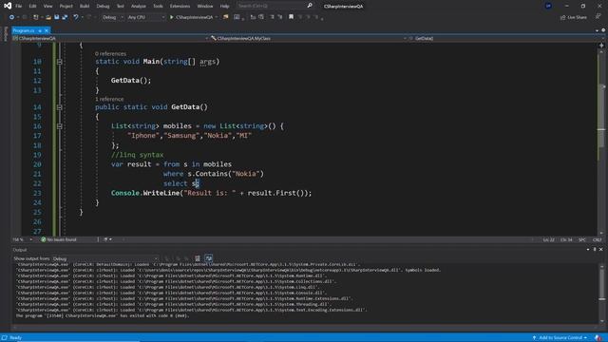The image size is (608, 342).
Task: Toggle word wrap in Output panel
Action: [209, 258]
